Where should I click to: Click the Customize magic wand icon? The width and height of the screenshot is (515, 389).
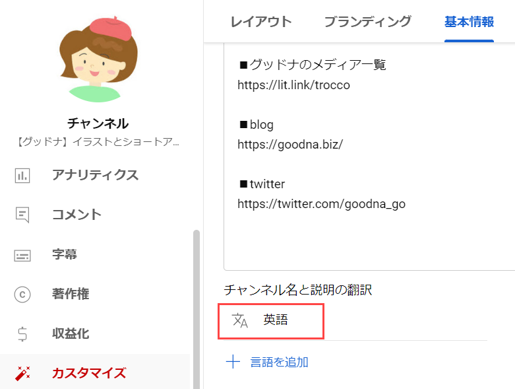pyautogui.click(x=22, y=374)
